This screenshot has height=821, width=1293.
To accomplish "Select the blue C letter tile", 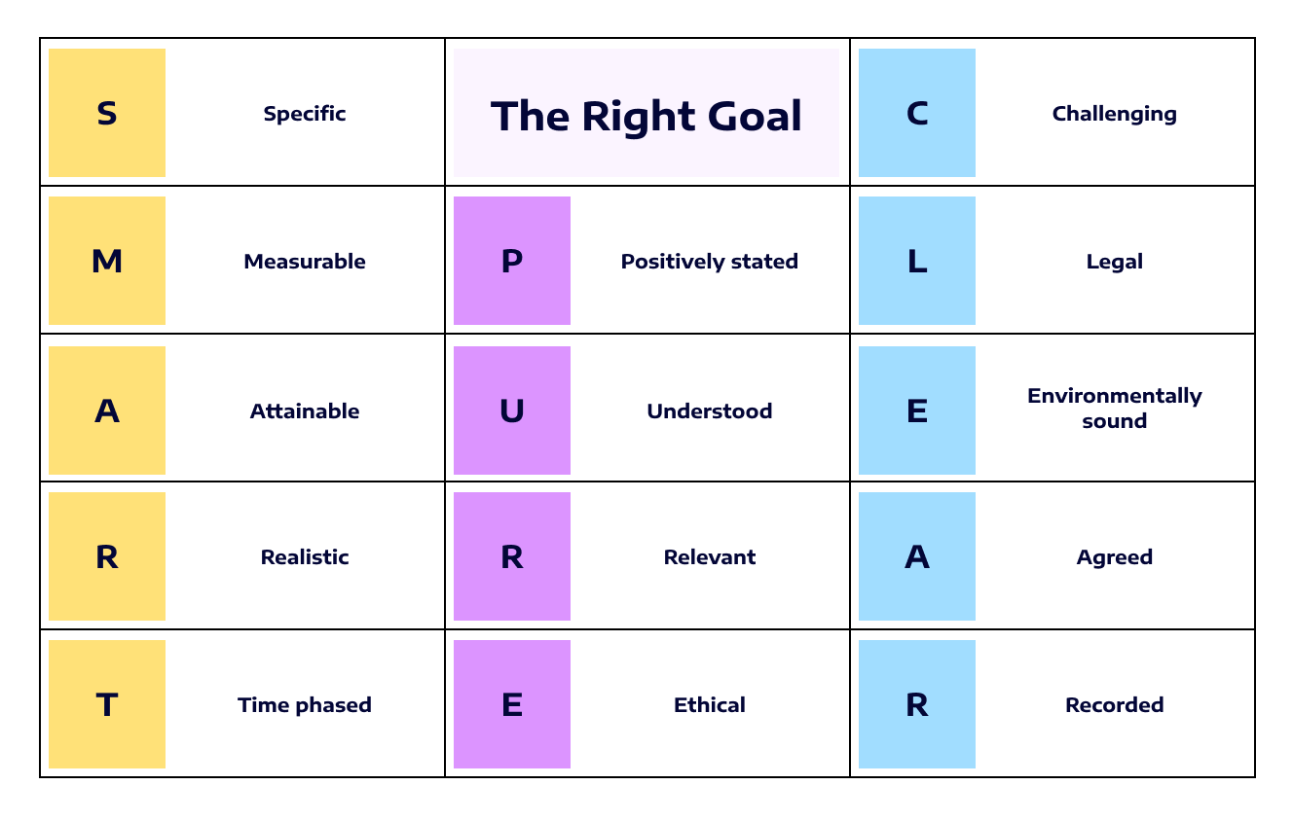I will [x=917, y=113].
